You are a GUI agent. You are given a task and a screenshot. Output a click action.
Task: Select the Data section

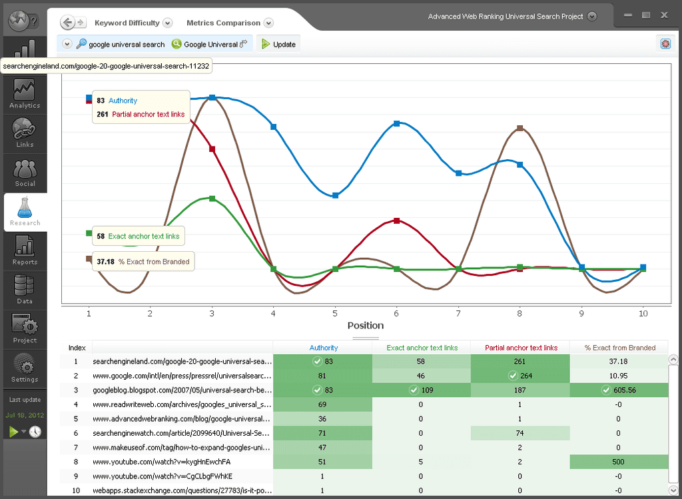click(x=25, y=290)
